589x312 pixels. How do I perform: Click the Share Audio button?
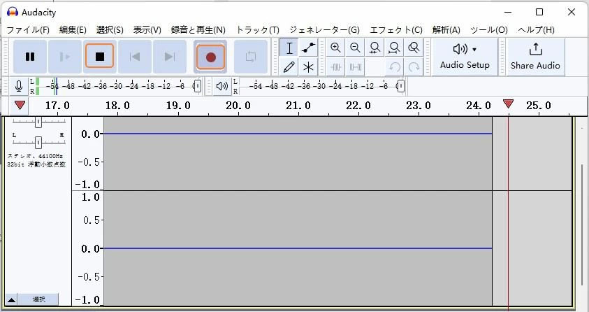pos(535,57)
